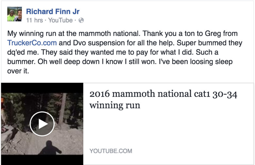Open Richard Finn Jr's profile name link
The width and height of the screenshot is (255, 165).
tap(53, 11)
